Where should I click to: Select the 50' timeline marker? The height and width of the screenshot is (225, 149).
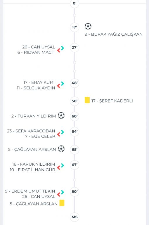click(74, 101)
